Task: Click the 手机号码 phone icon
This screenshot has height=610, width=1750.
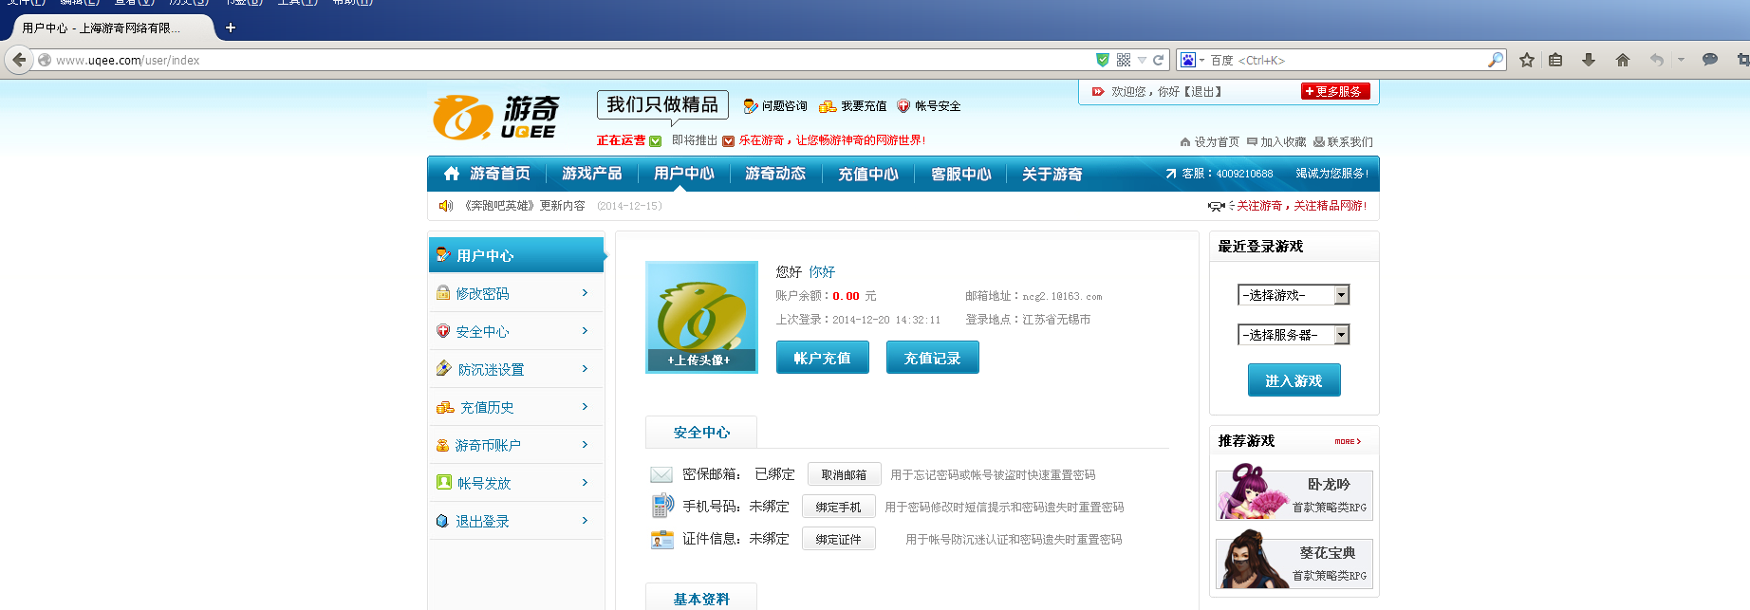Action: (x=662, y=506)
